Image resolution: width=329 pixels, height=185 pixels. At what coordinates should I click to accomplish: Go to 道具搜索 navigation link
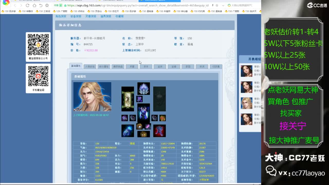(x=106, y=16)
